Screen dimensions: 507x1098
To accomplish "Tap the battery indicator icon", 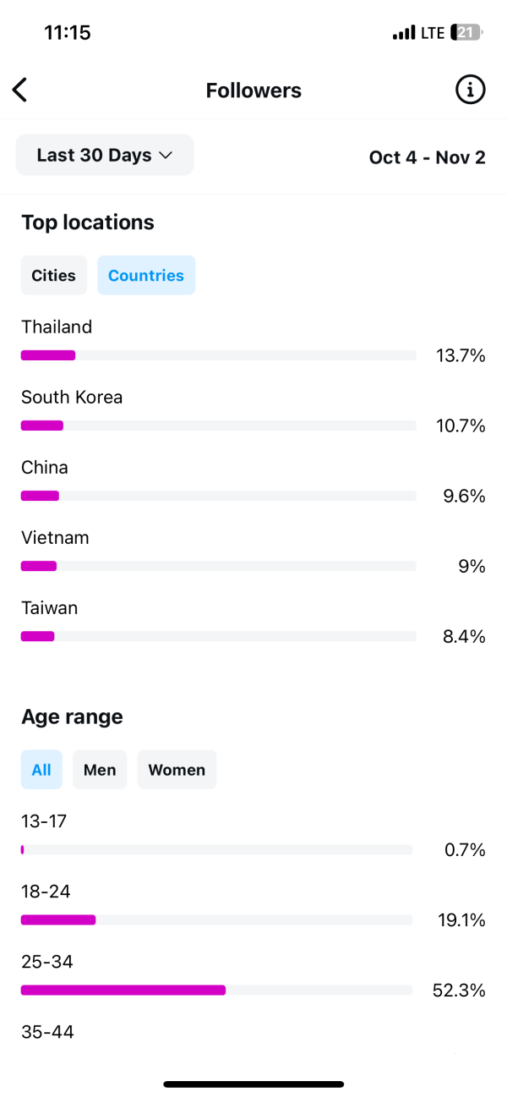I will pos(467,33).
